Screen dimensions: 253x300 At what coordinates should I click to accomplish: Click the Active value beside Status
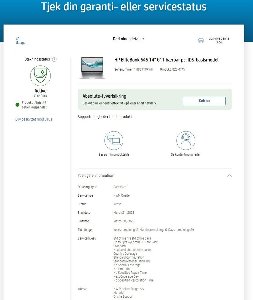[117, 204]
